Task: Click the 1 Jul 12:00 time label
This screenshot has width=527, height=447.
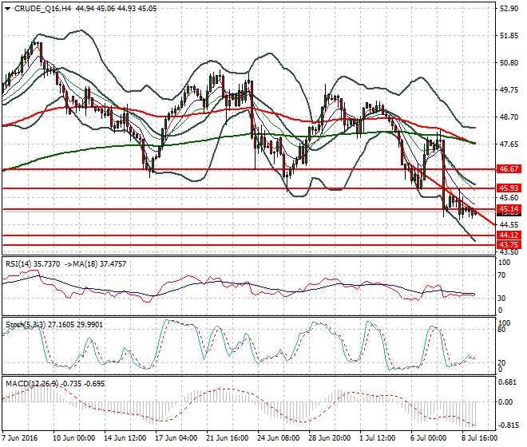Action: (x=378, y=438)
